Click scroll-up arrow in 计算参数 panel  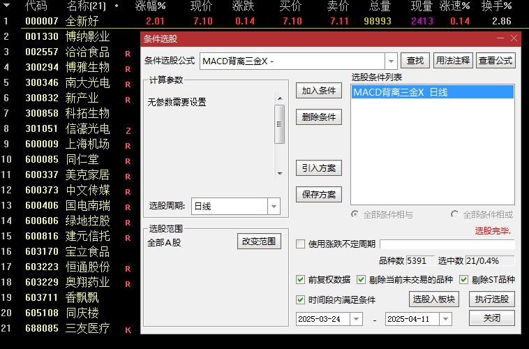280,98
